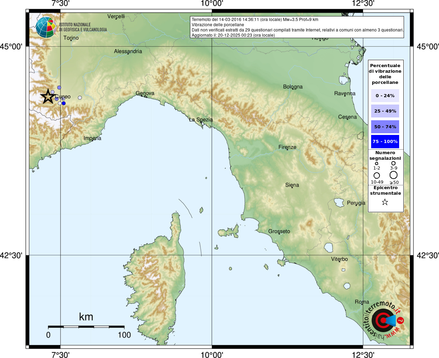Click the right 45°00' latitude label
Viewport: 439px width, 358px height.
(428, 46)
